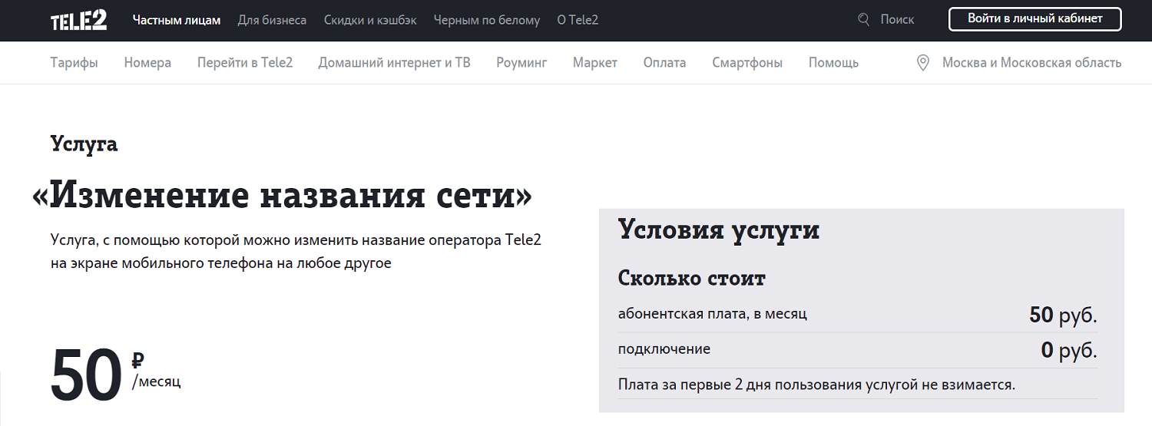Open the Номера menu
Image resolution: width=1152 pixels, height=426 pixels.
[147, 63]
